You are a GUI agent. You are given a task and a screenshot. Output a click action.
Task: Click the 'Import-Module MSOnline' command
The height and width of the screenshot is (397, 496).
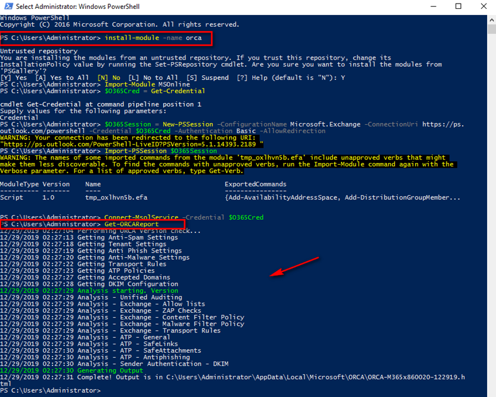pos(147,84)
